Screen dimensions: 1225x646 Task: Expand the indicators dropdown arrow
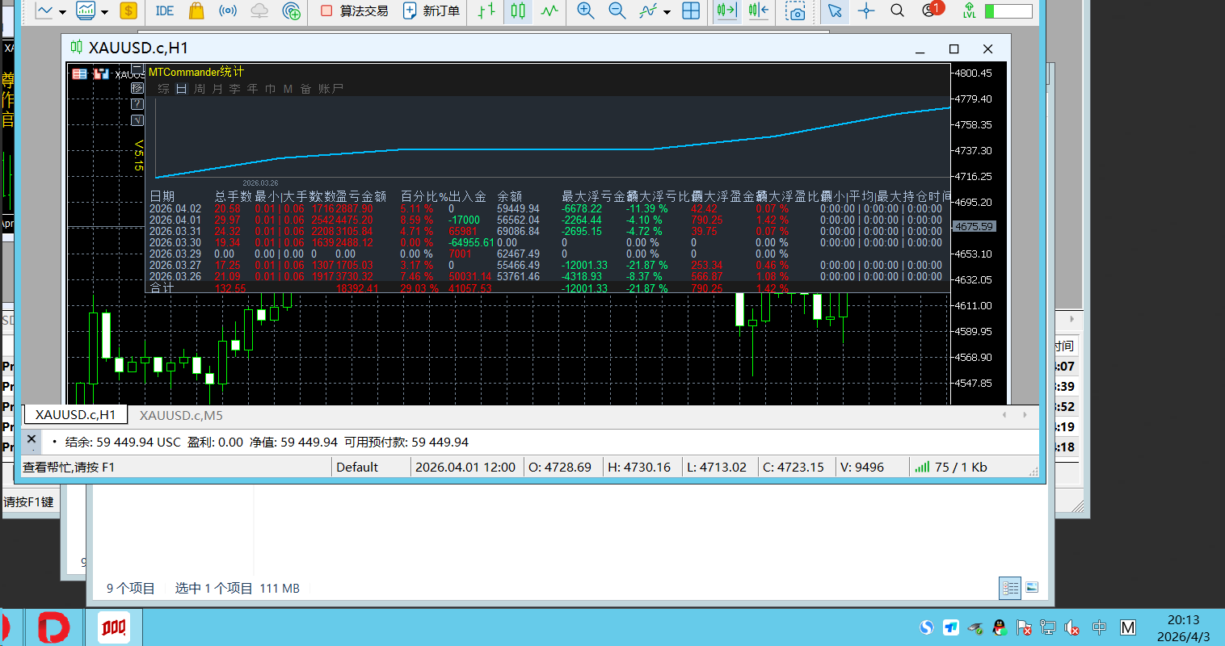[x=667, y=11]
